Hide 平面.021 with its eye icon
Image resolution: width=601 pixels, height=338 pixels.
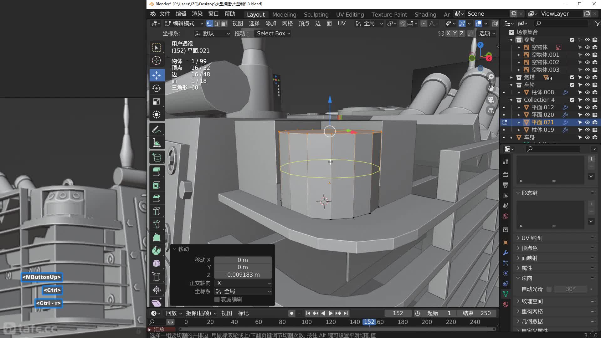[x=587, y=122]
